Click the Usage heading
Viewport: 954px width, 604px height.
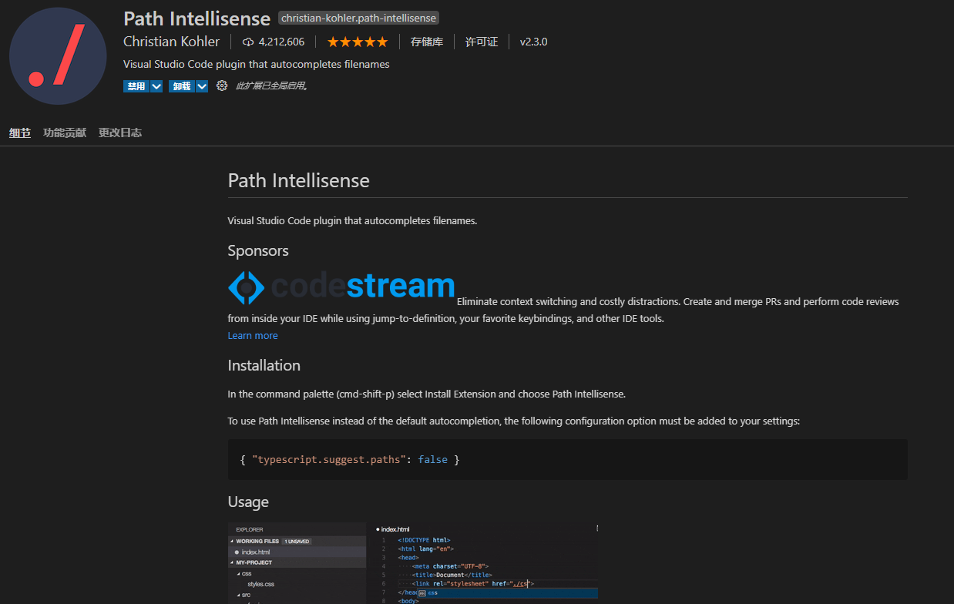tap(248, 502)
